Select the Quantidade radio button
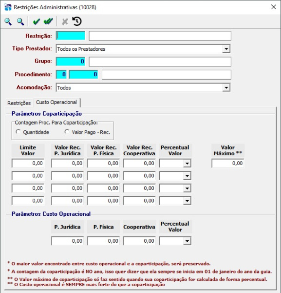Screen dimensions: 281x293 click(18, 132)
